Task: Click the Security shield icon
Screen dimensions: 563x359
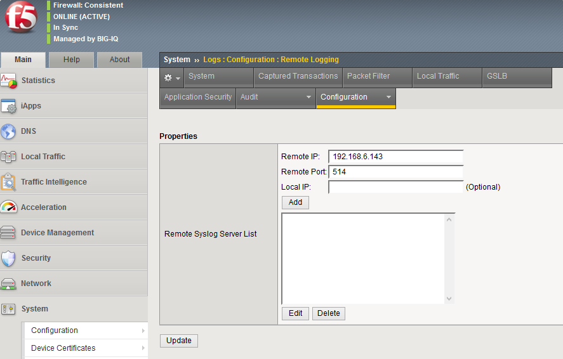Action: (x=9, y=258)
